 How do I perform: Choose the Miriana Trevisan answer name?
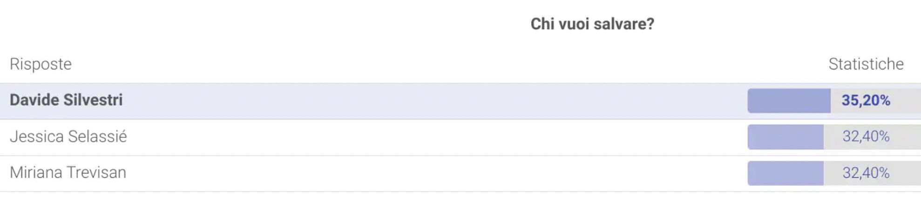tap(68, 173)
